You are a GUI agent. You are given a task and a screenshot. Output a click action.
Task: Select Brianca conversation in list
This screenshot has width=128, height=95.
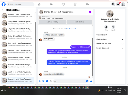pyautogui.click(x=17, y=80)
